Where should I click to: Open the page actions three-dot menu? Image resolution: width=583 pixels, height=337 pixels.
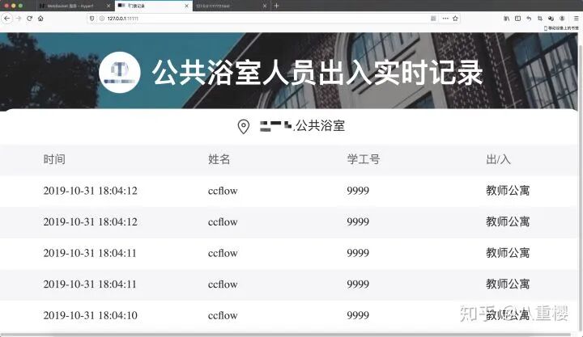point(445,19)
